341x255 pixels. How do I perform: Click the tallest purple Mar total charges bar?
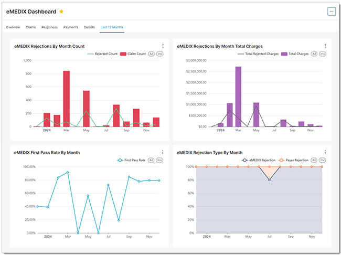(x=238, y=97)
